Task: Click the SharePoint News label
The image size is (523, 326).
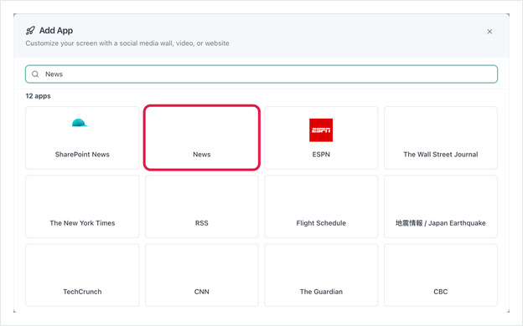Action: coord(82,155)
